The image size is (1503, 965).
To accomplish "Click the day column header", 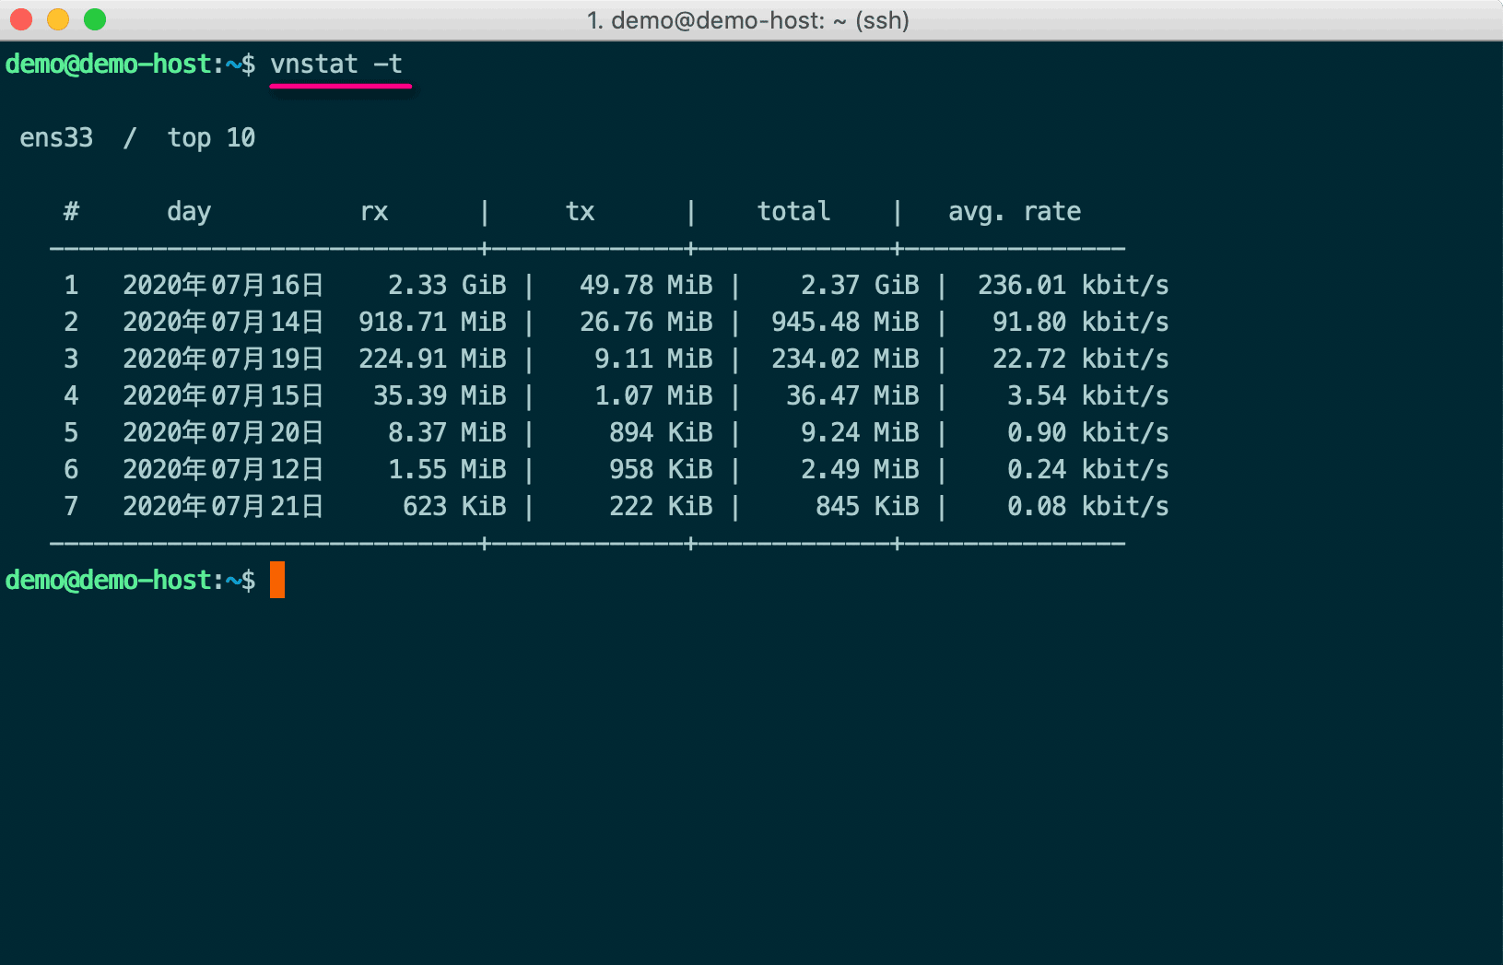I will 189,212.
